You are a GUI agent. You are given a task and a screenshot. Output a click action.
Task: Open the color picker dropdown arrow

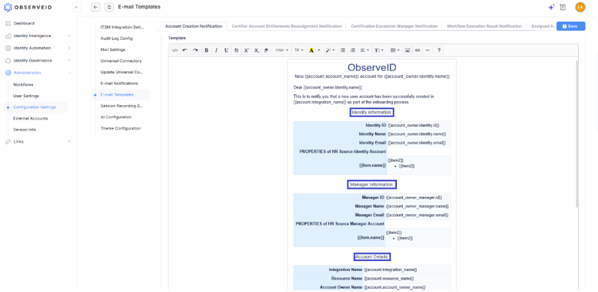pos(319,50)
